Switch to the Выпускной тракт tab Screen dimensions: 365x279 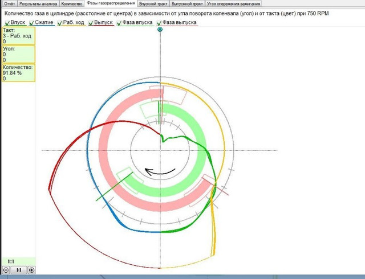187,3
